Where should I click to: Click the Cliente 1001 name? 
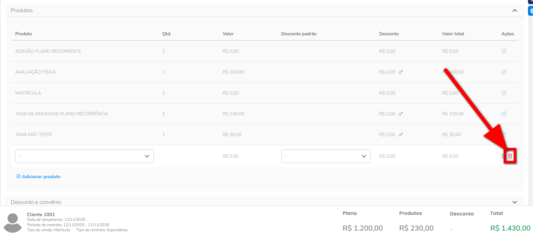[x=41, y=214]
